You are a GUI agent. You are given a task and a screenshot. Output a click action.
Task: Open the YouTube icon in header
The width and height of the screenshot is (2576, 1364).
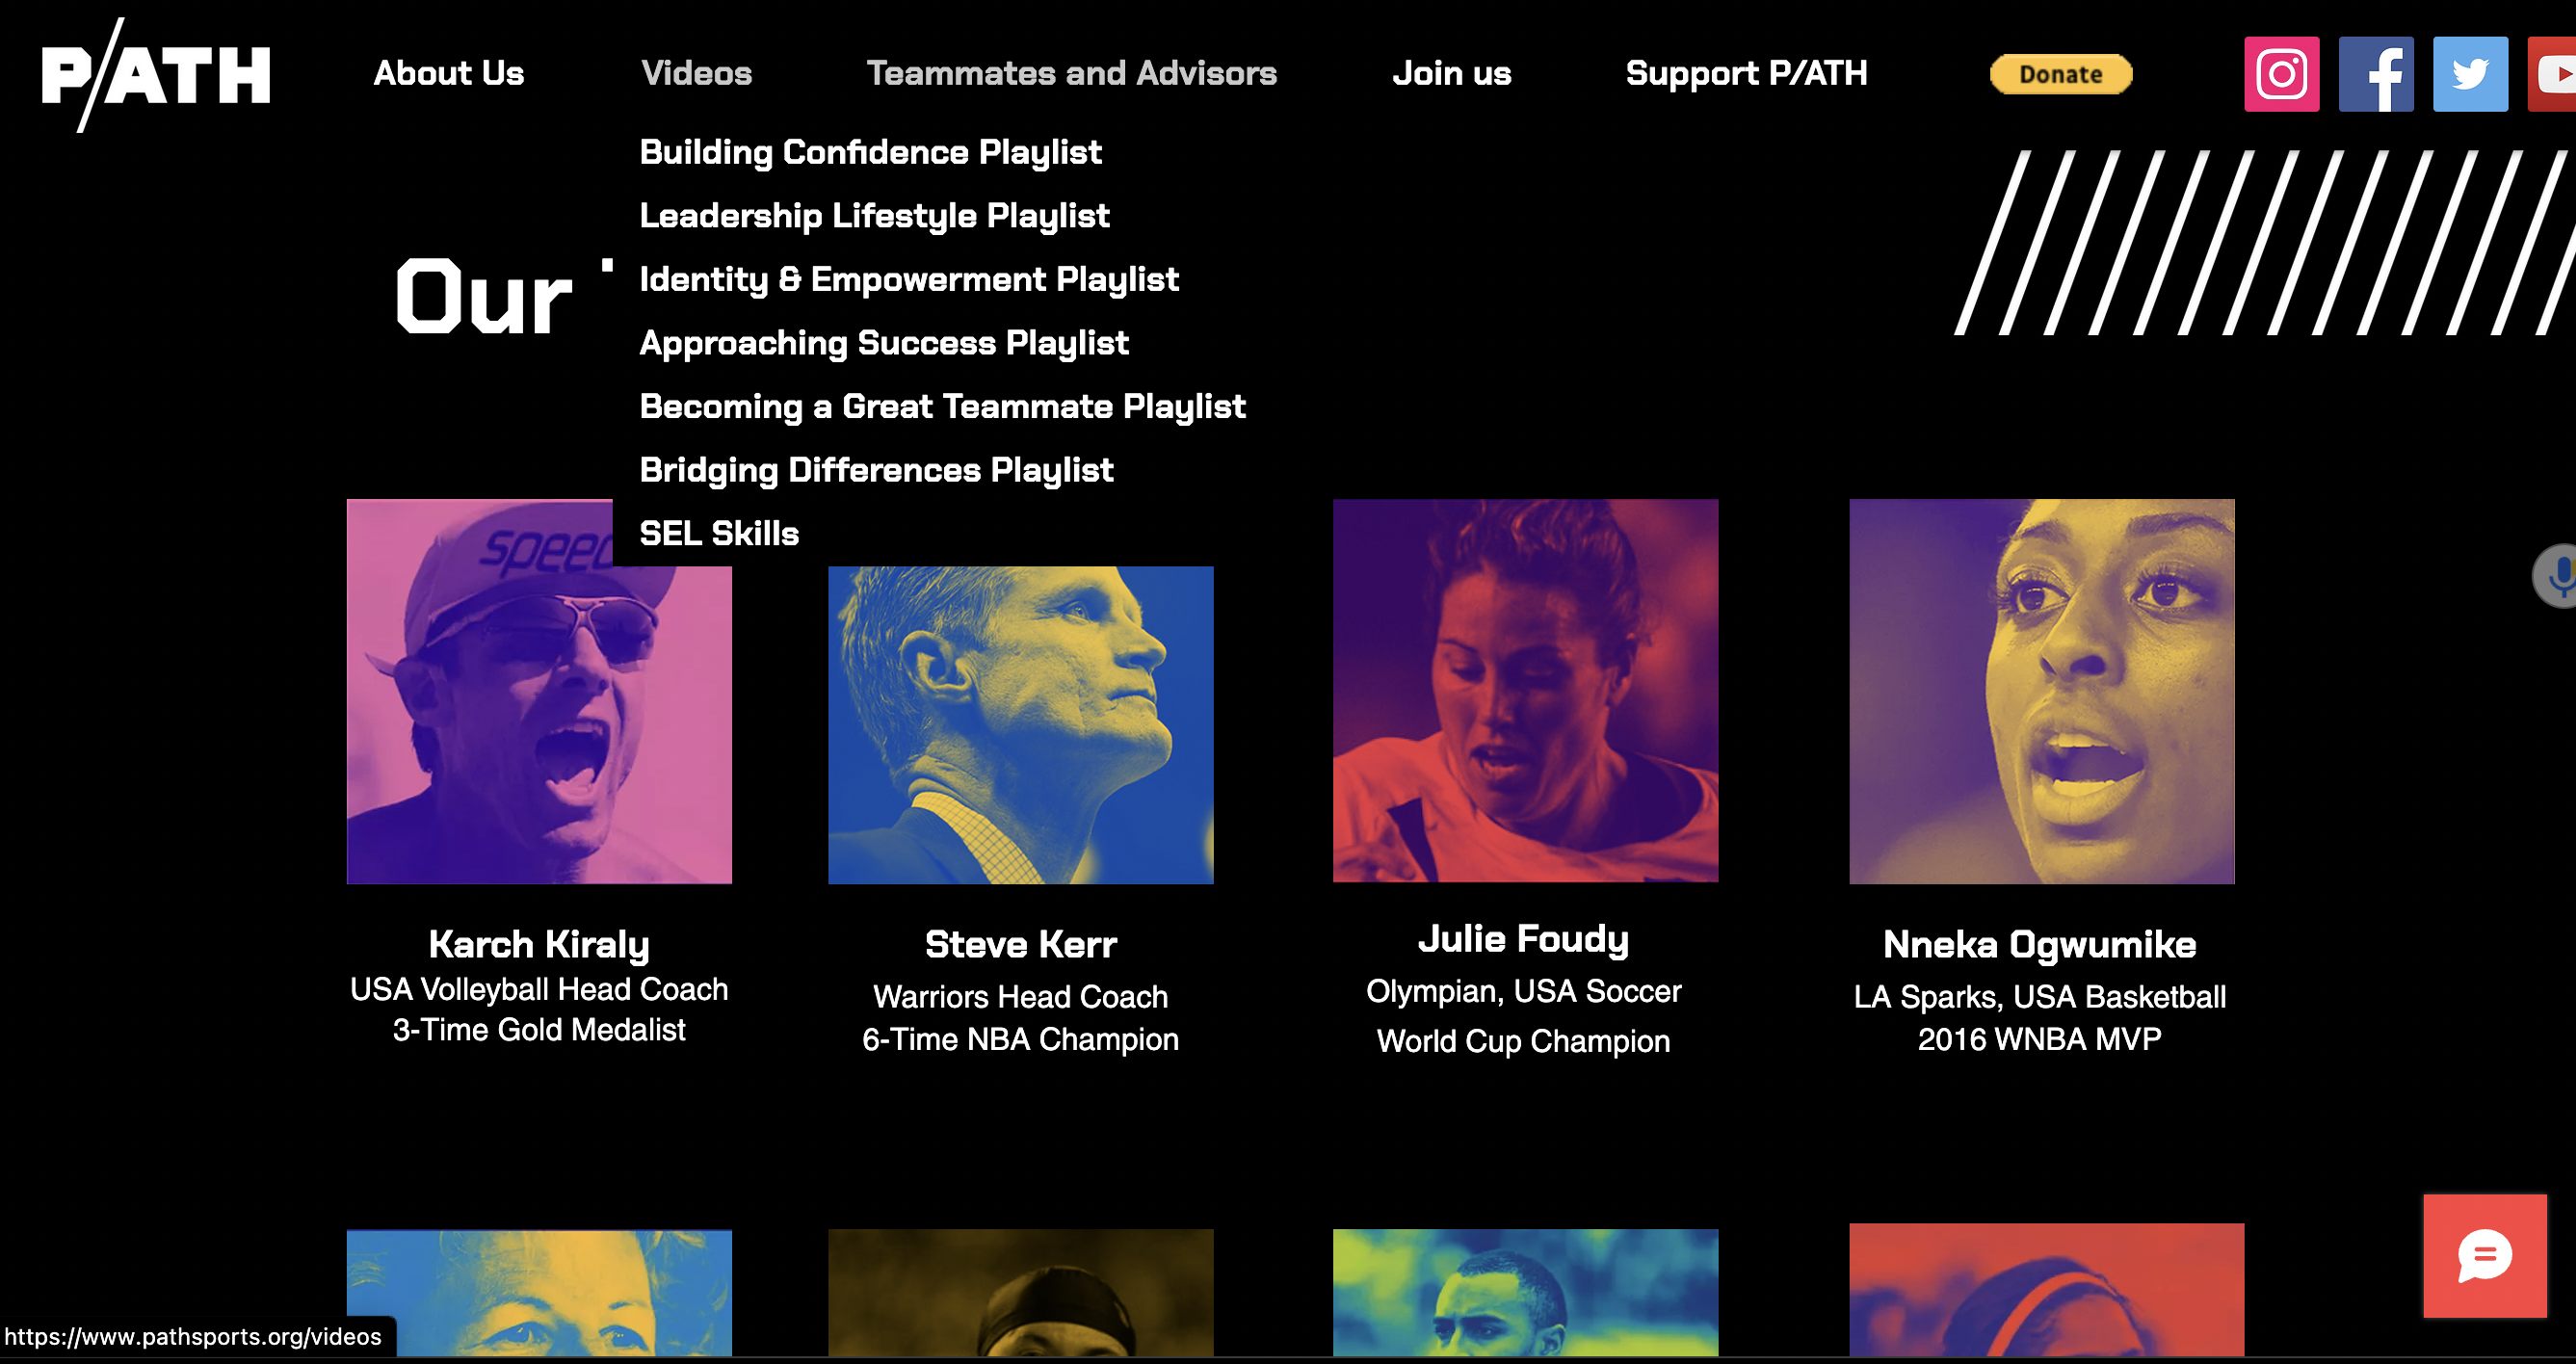click(x=2552, y=74)
